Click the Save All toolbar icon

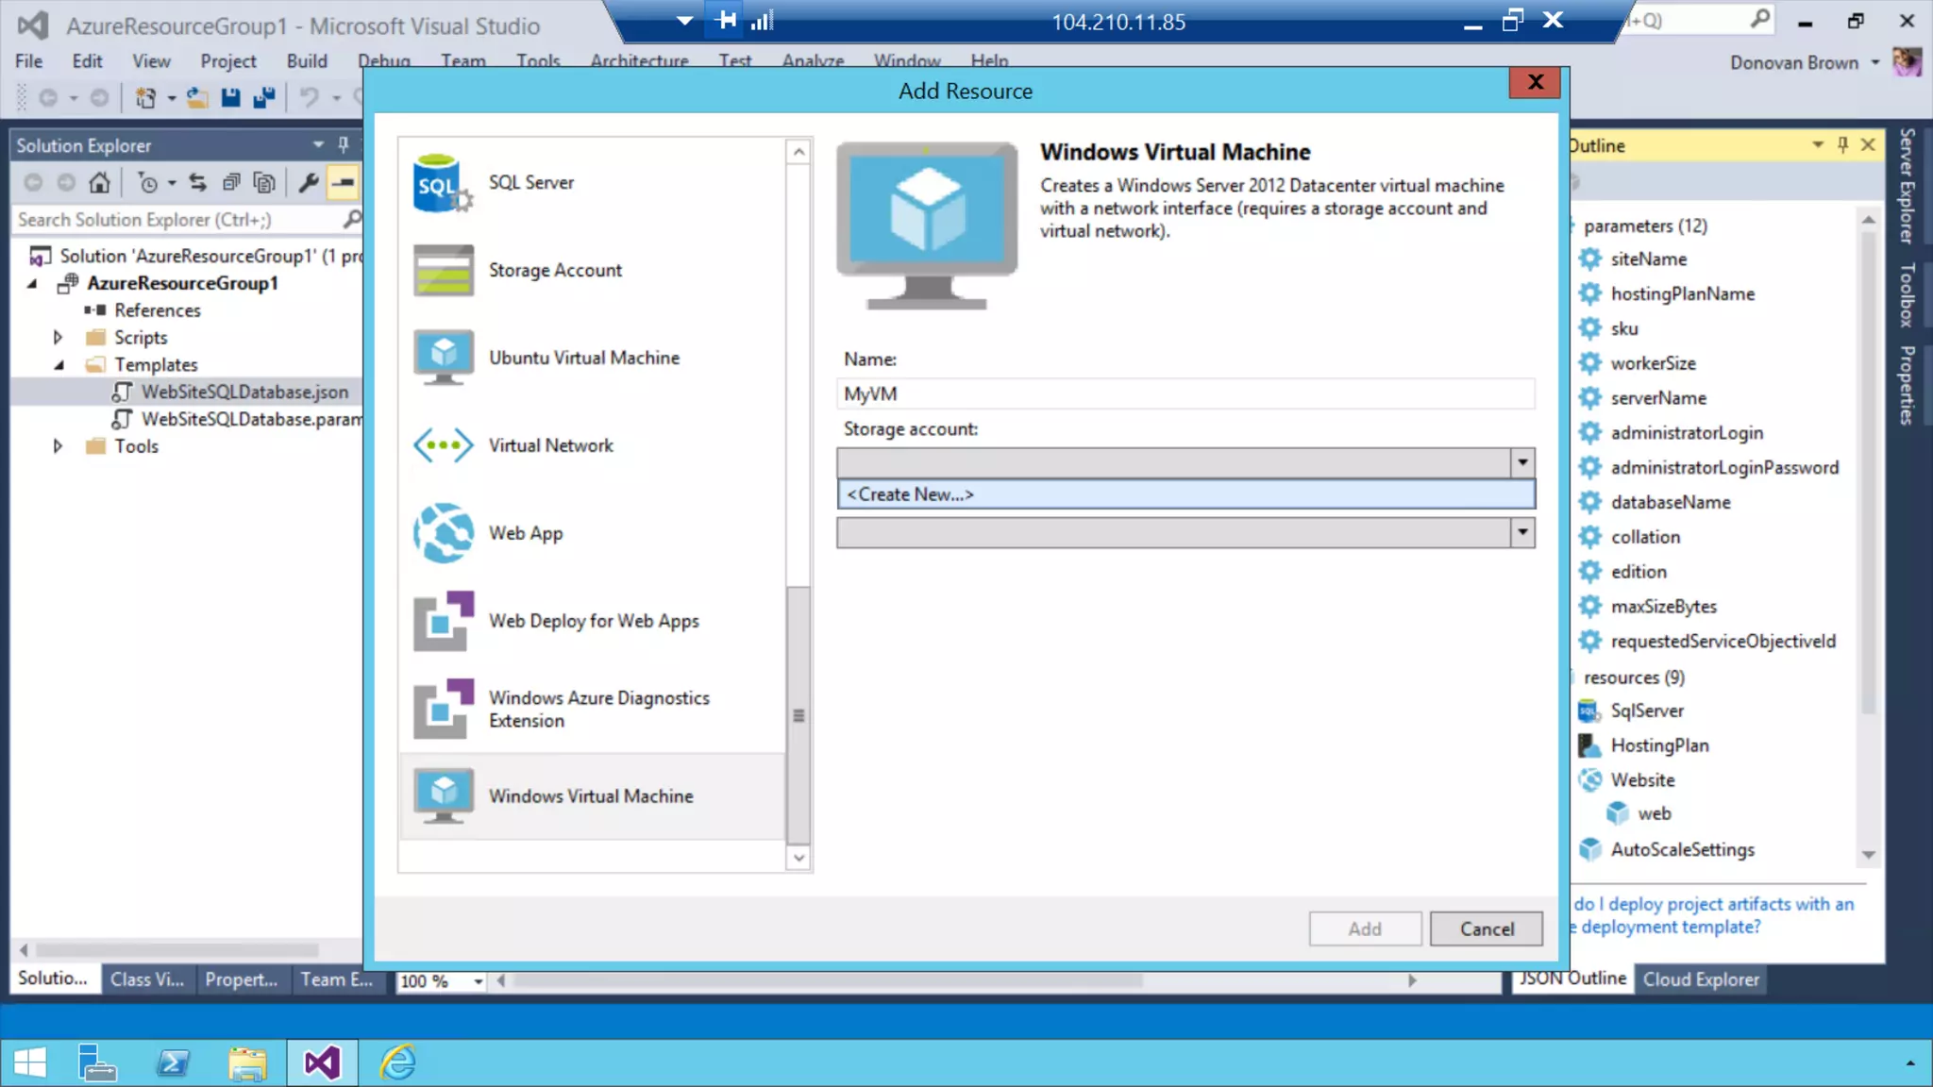264,97
